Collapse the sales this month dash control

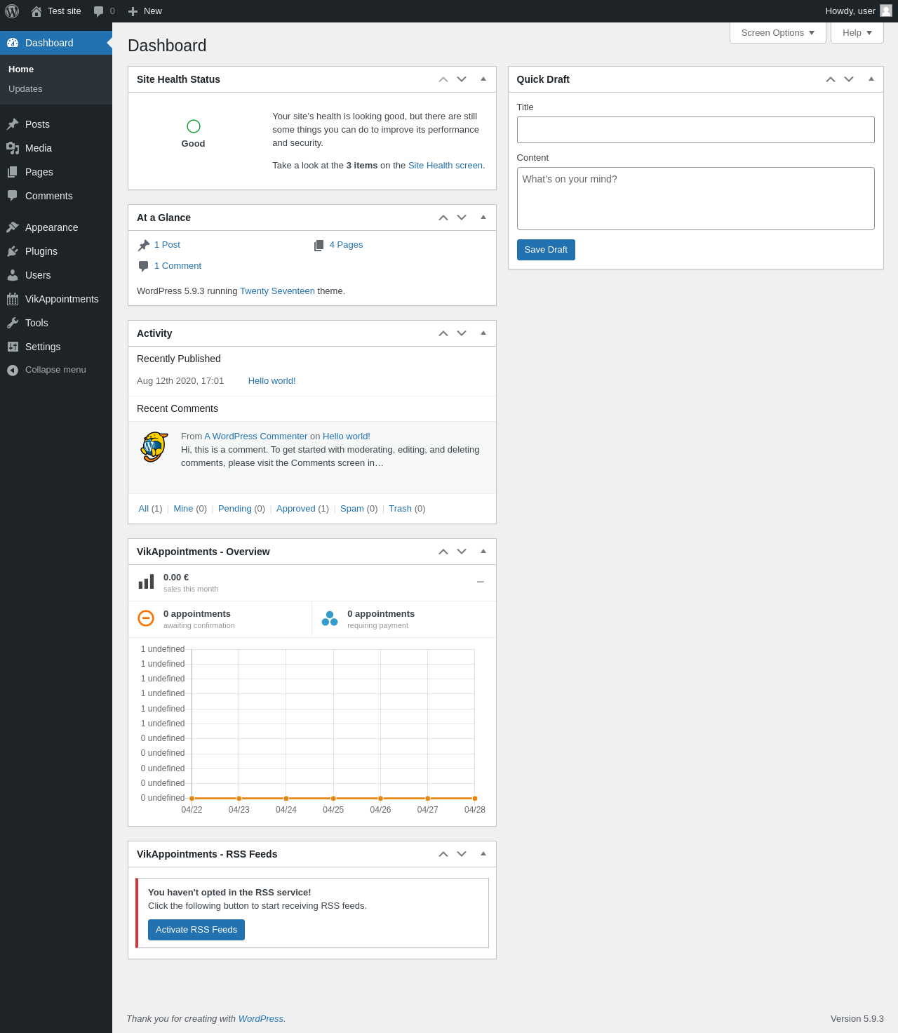(x=481, y=582)
